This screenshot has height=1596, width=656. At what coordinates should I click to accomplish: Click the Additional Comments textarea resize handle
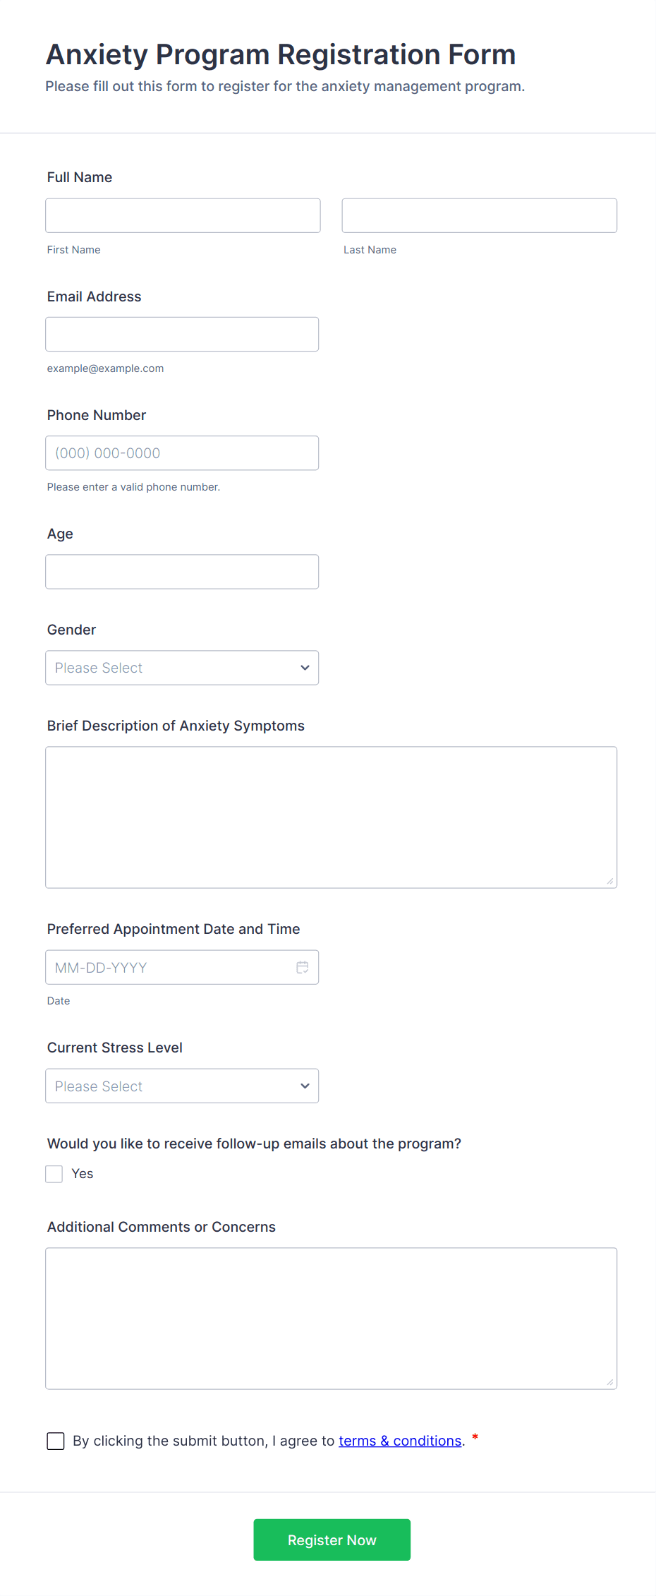(610, 1382)
